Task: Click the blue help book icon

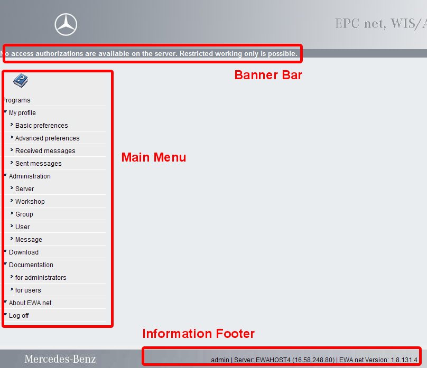Action: click(20, 81)
